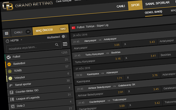Screen dimensions: 176x110
Task: Click Futbol. Türkiye - Süper Lig header
Action: click(92, 26)
